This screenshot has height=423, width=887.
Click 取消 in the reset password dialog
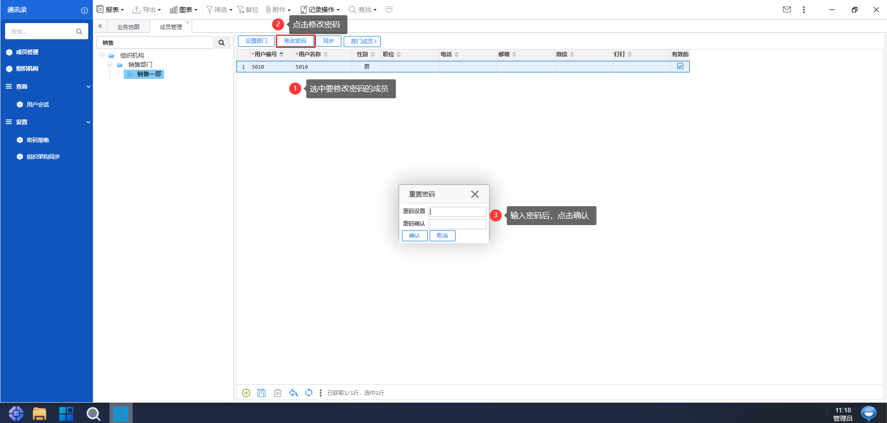click(442, 236)
